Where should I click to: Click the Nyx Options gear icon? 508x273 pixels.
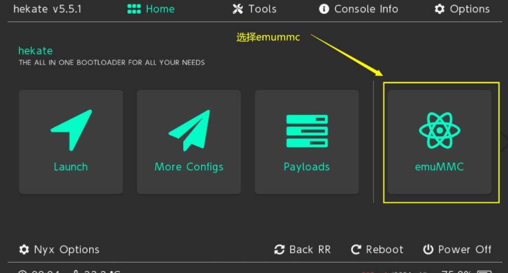(24, 249)
